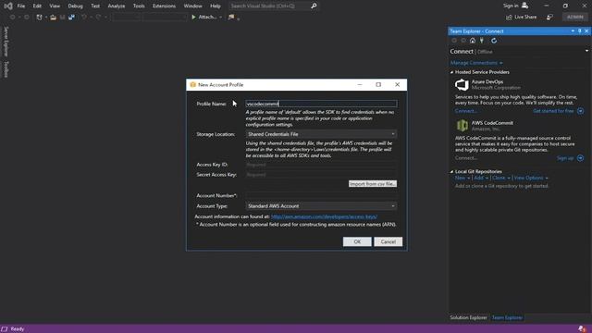Click Get started for free link
Screen dimensions: 592x333
point(553,111)
